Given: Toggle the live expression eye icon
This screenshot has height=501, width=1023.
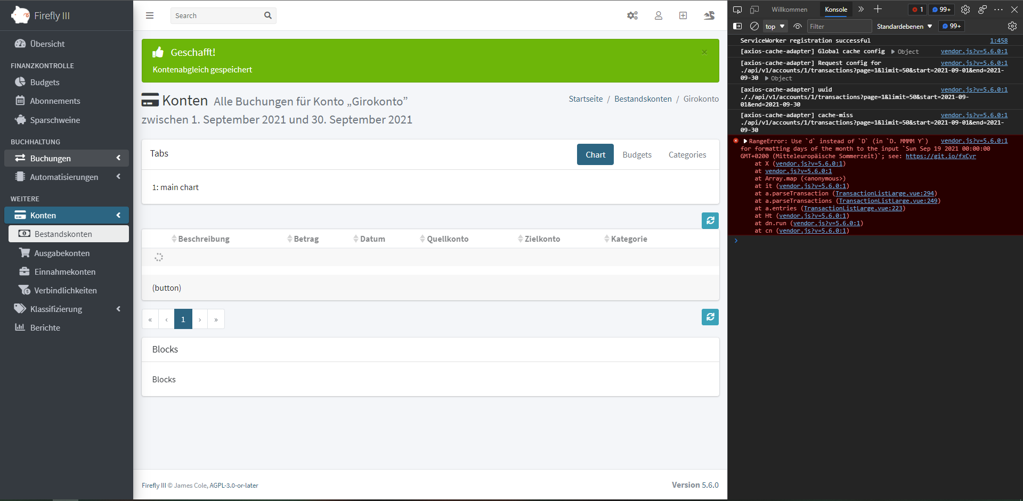Looking at the screenshot, I should tap(797, 26).
